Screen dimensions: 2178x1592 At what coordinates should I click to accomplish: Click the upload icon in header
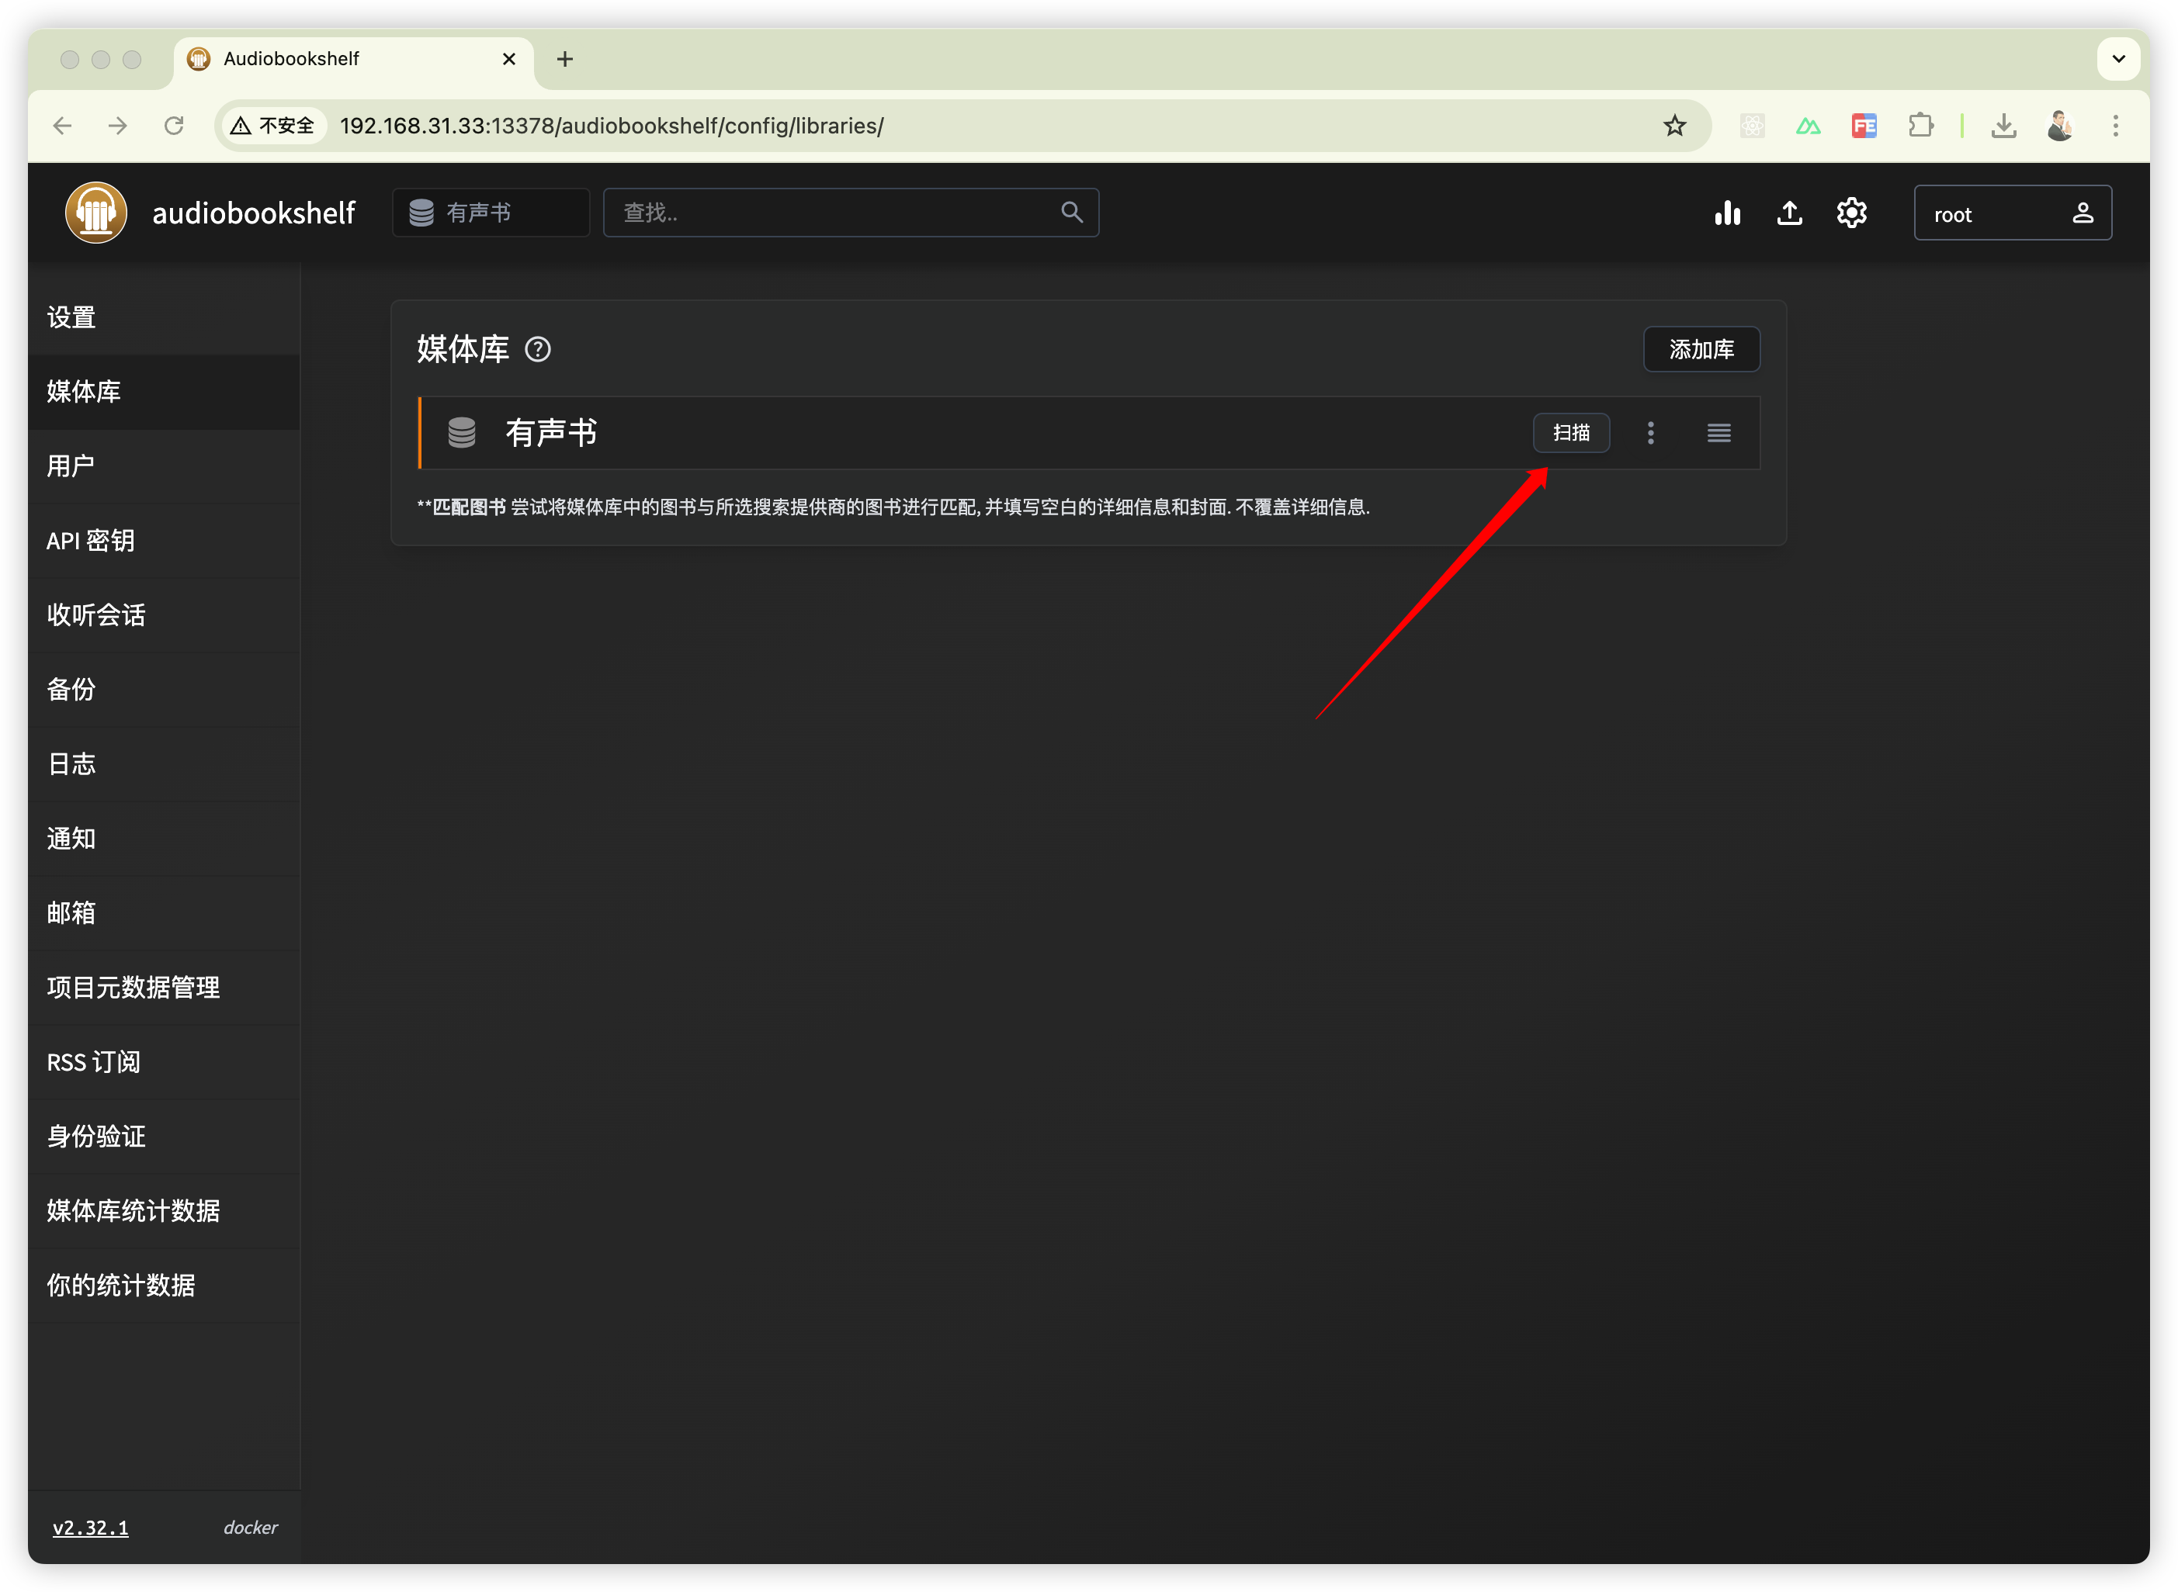pos(1789,213)
